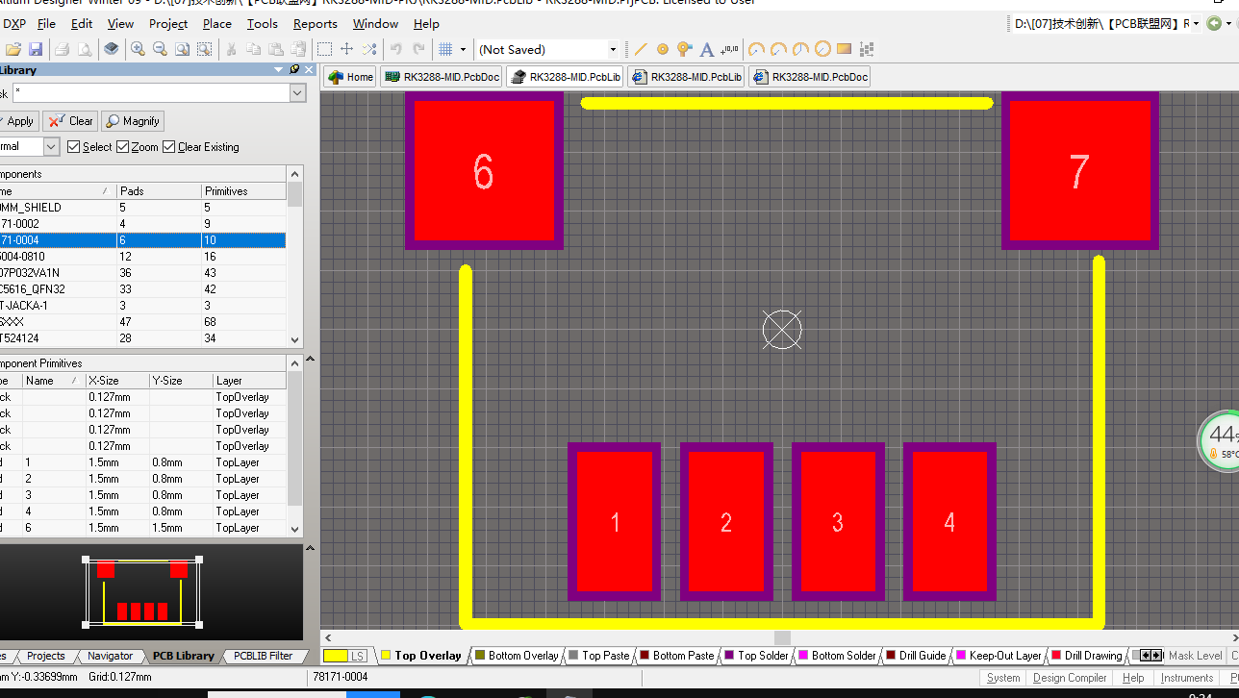Open the Instruments button in the status bar
1239x698 pixels.
coord(1187,678)
